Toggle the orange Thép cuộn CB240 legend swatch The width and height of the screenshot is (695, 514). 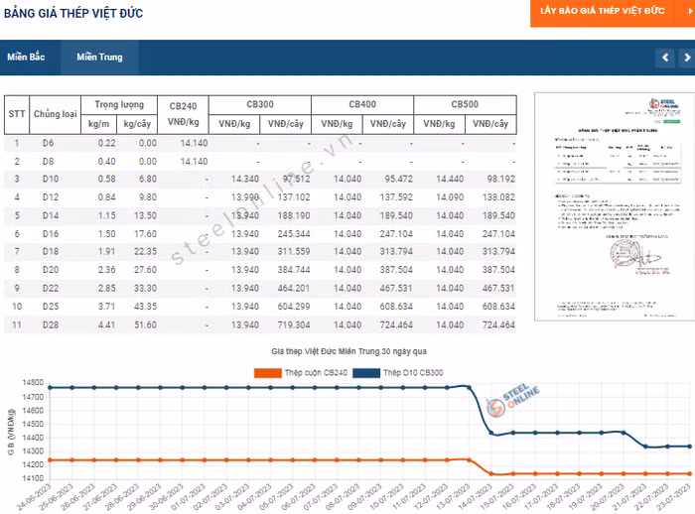268,373
